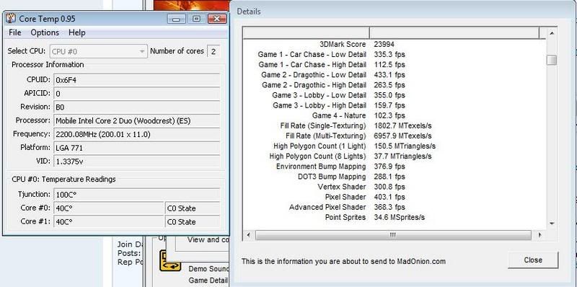
Task: Select the Game 3 - Lobby - Low Detail row
Action: pyautogui.click(x=395, y=95)
